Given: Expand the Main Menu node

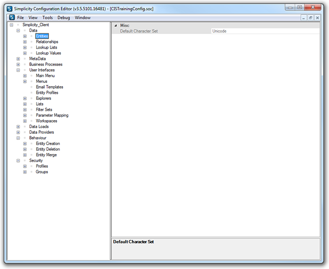Looking at the screenshot, I should pyautogui.click(x=25, y=76).
